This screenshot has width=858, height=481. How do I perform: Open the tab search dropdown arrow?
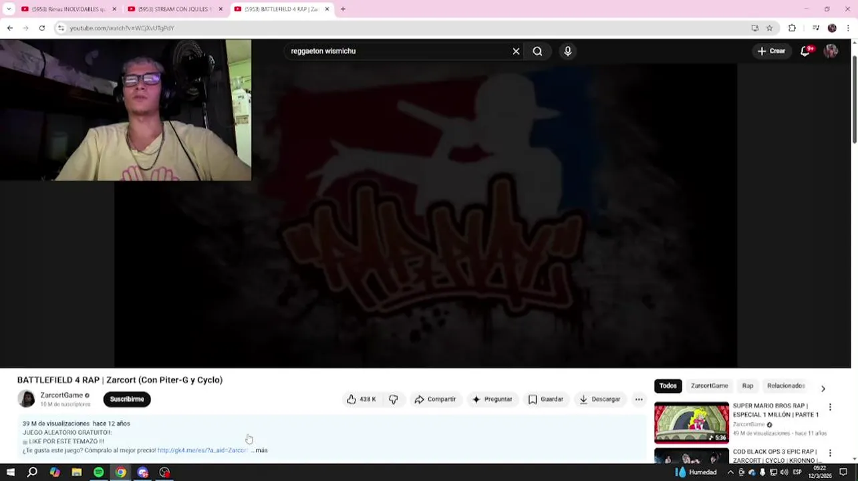9,9
